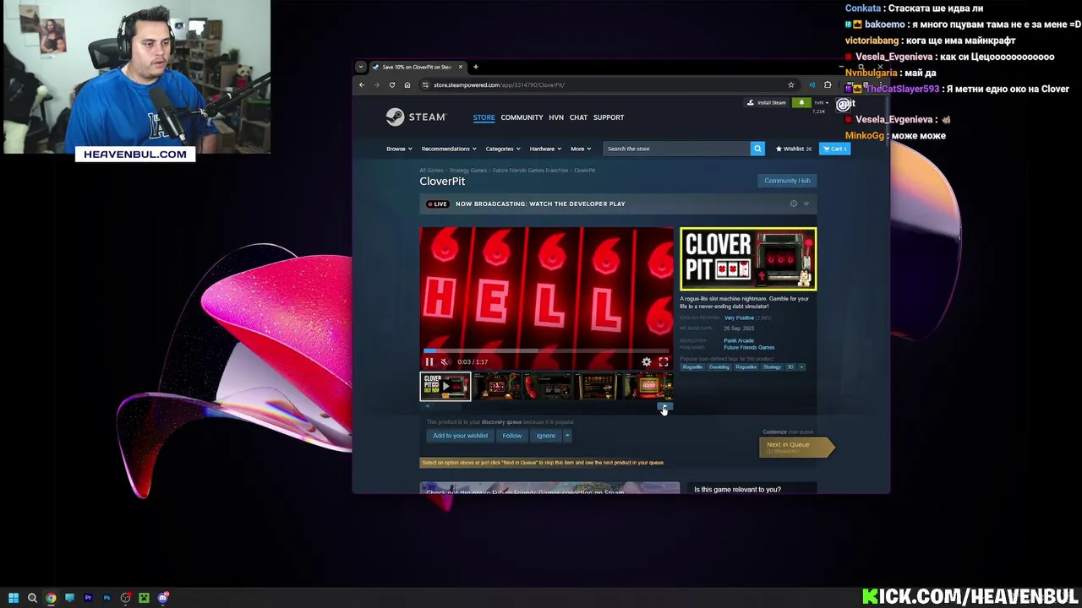Select STORE menu item
The width and height of the screenshot is (1082, 608).
tap(484, 117)
